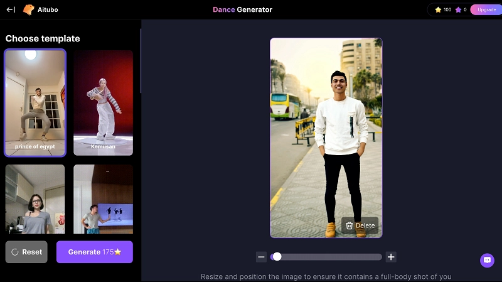Click Generate 175 button
This screenshot has height=282, width=502.
click(x=95, y=252)
